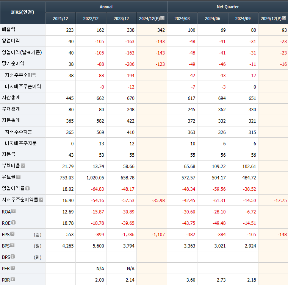Click 유보율 value 1,020.05 for 2022/12
The width and height of the screenshot is (288, 285).
(x=95, y=178)
